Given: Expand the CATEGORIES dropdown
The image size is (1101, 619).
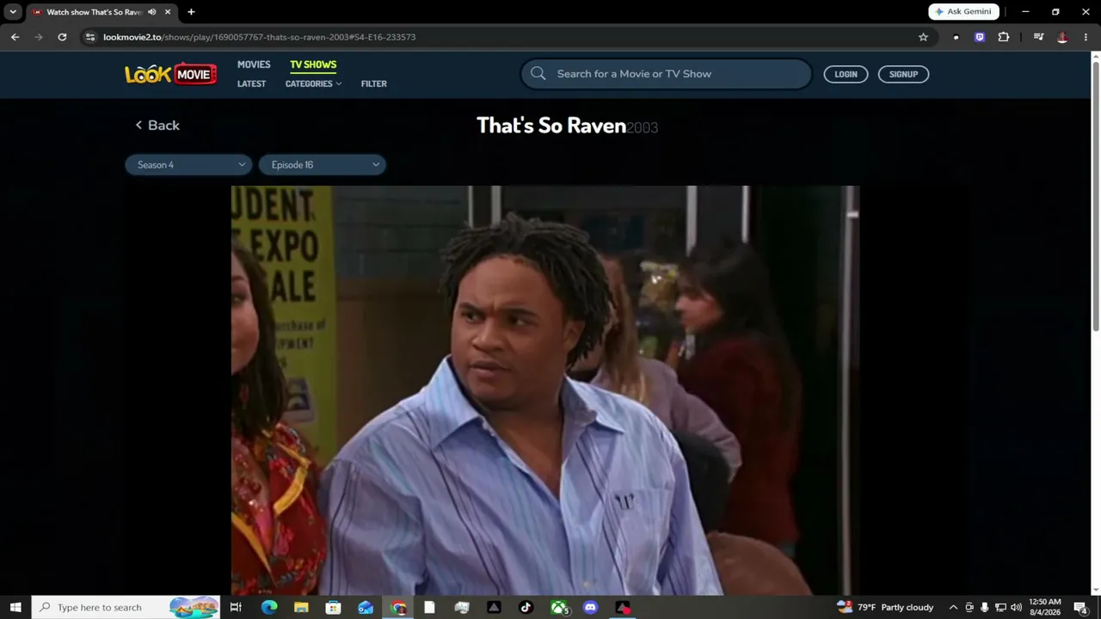Looking at the screenshot, I should (x=313, y=83).
